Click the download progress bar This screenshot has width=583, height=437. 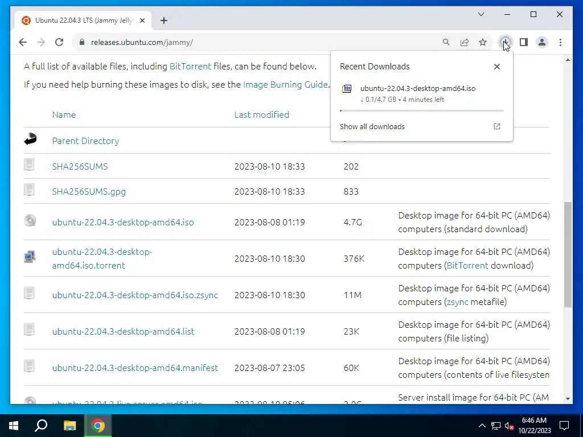(422, 111)
